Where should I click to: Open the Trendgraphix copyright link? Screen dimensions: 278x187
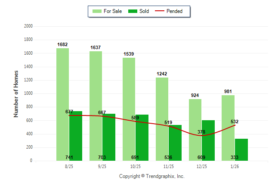[151, 176]
